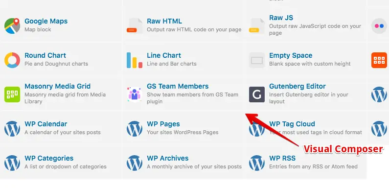Open the Google Maps element

pyautogui.click(x=46, y=21)
